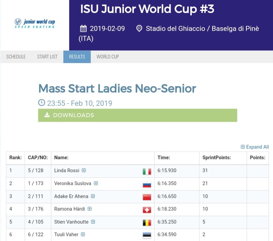Click the SprintPoints column header
273x241 pixels.
[217, 158]
